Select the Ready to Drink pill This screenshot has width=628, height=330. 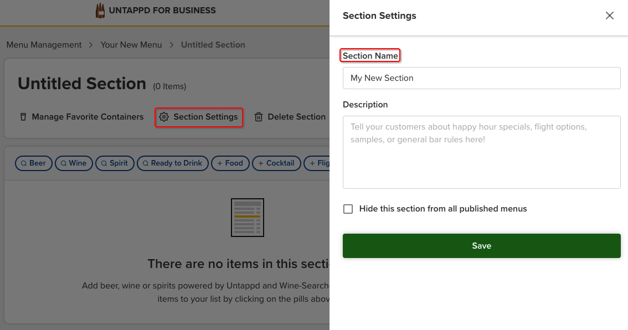(172, 163)
